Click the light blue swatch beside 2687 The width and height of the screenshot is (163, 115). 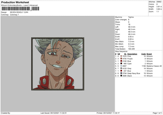pyautogui.click(x=121, y=66)
